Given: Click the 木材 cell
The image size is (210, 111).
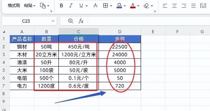Looking at the screenshot, I should point(22,55).
